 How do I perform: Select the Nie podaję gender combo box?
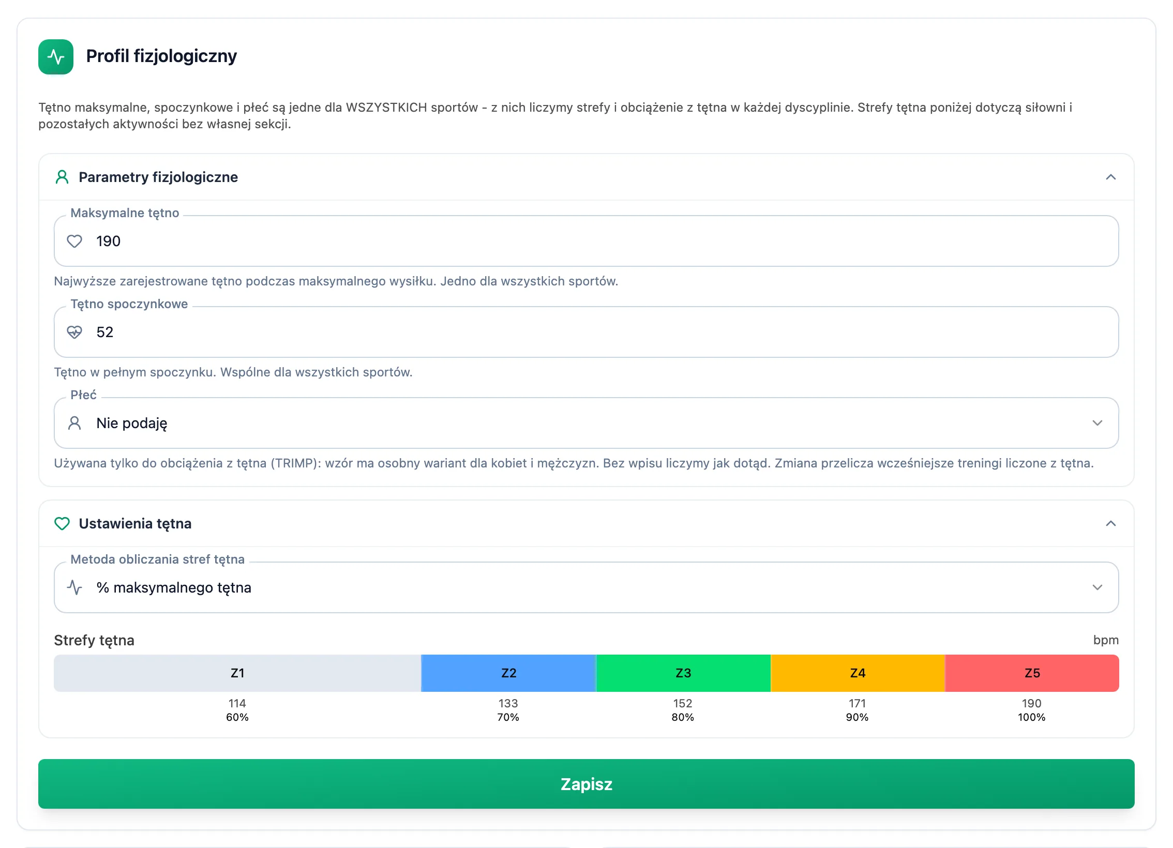586,423
